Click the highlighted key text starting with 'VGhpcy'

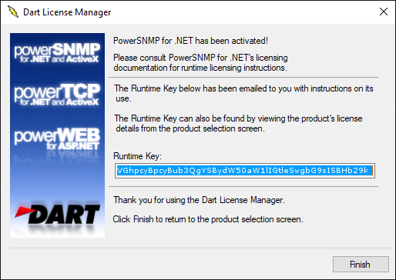coord(243,171)
